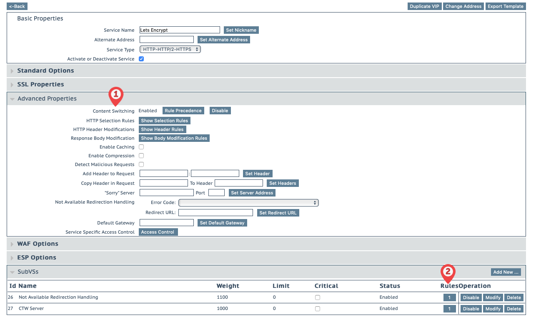This screenshot has height=320, width=541.
Task: Click the red marker numbered 2
Action: pyautogui.click(x=448, y=272)
